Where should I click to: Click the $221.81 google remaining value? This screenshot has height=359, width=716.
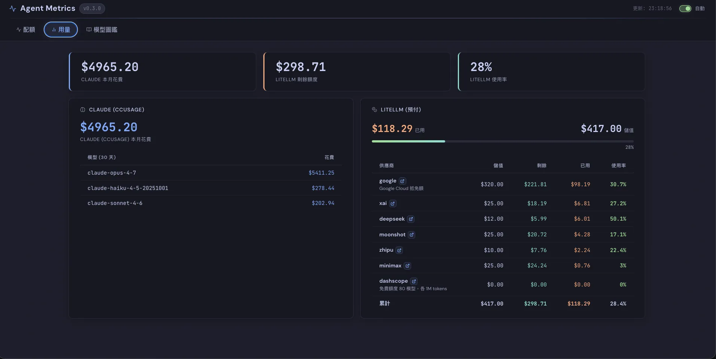tap(535, 184)
